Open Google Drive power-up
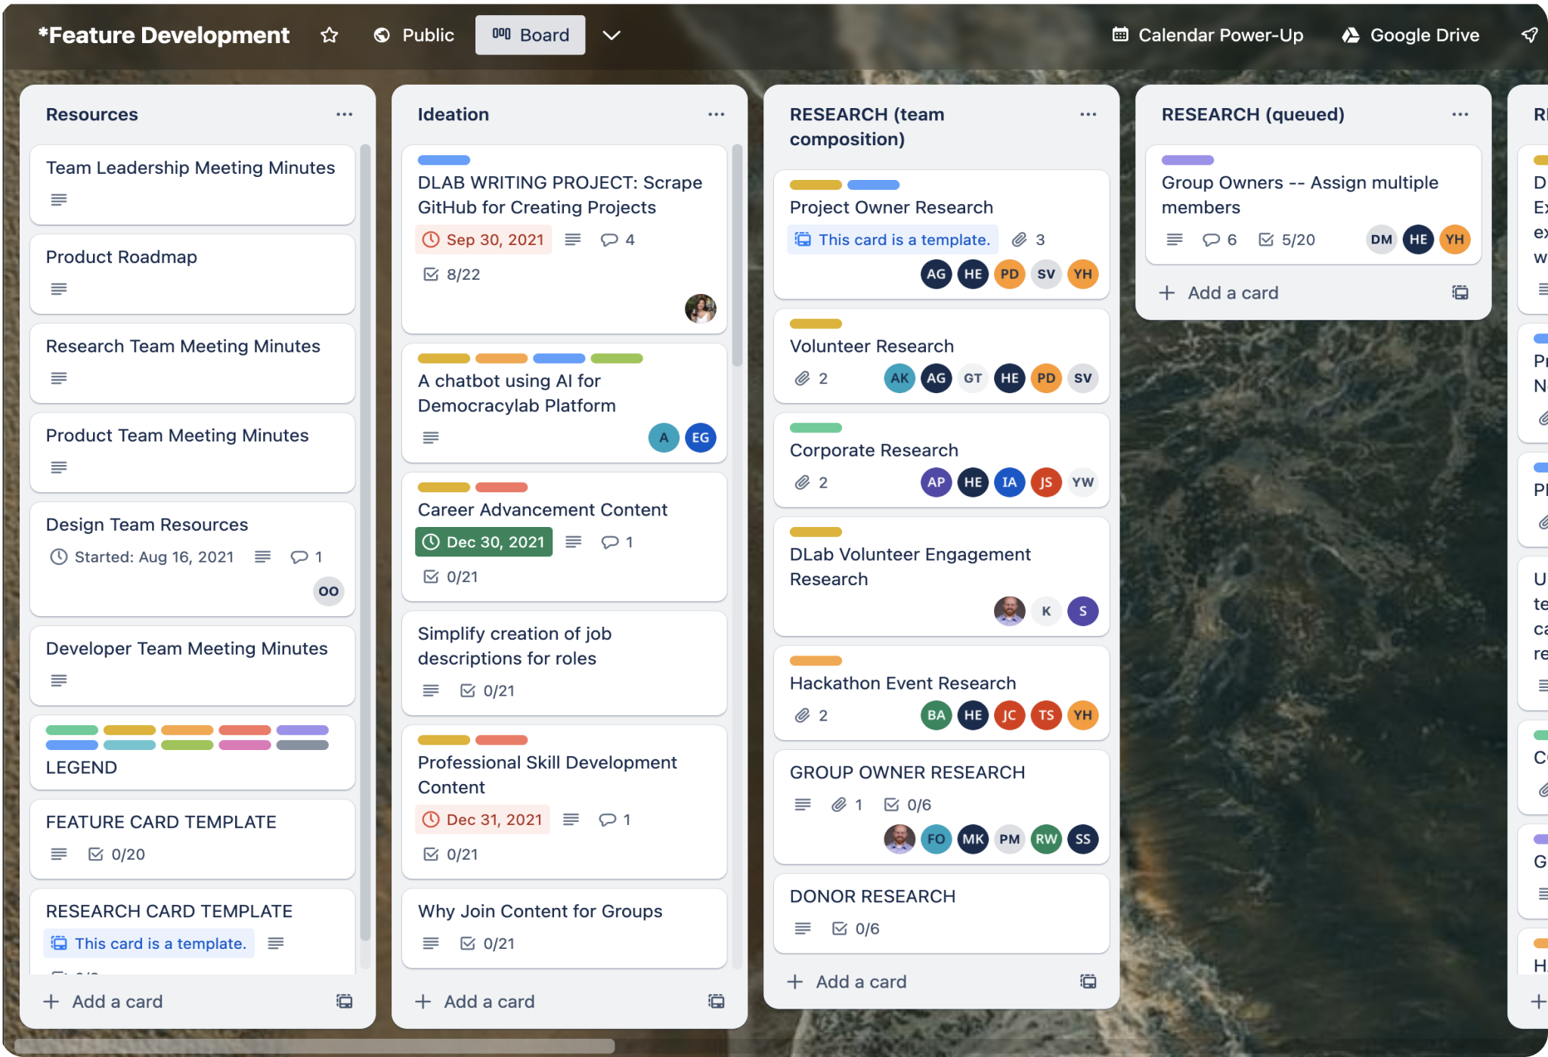The height and width of the screenshot is (1057, 1548). point(1410,36)
